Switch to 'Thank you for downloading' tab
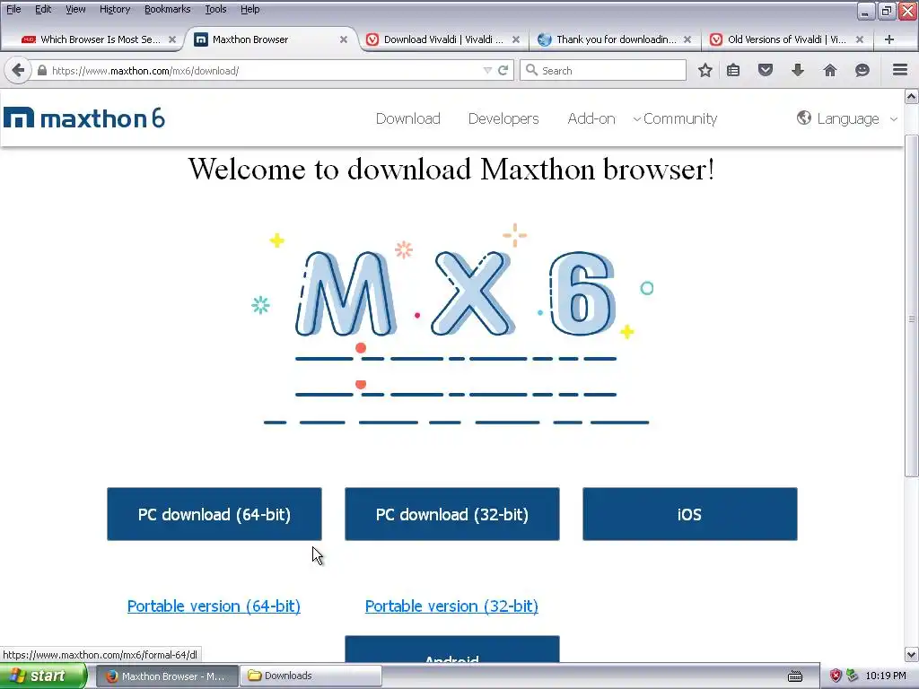This screenshot has height=689, width=919. (x=616, y=39)
